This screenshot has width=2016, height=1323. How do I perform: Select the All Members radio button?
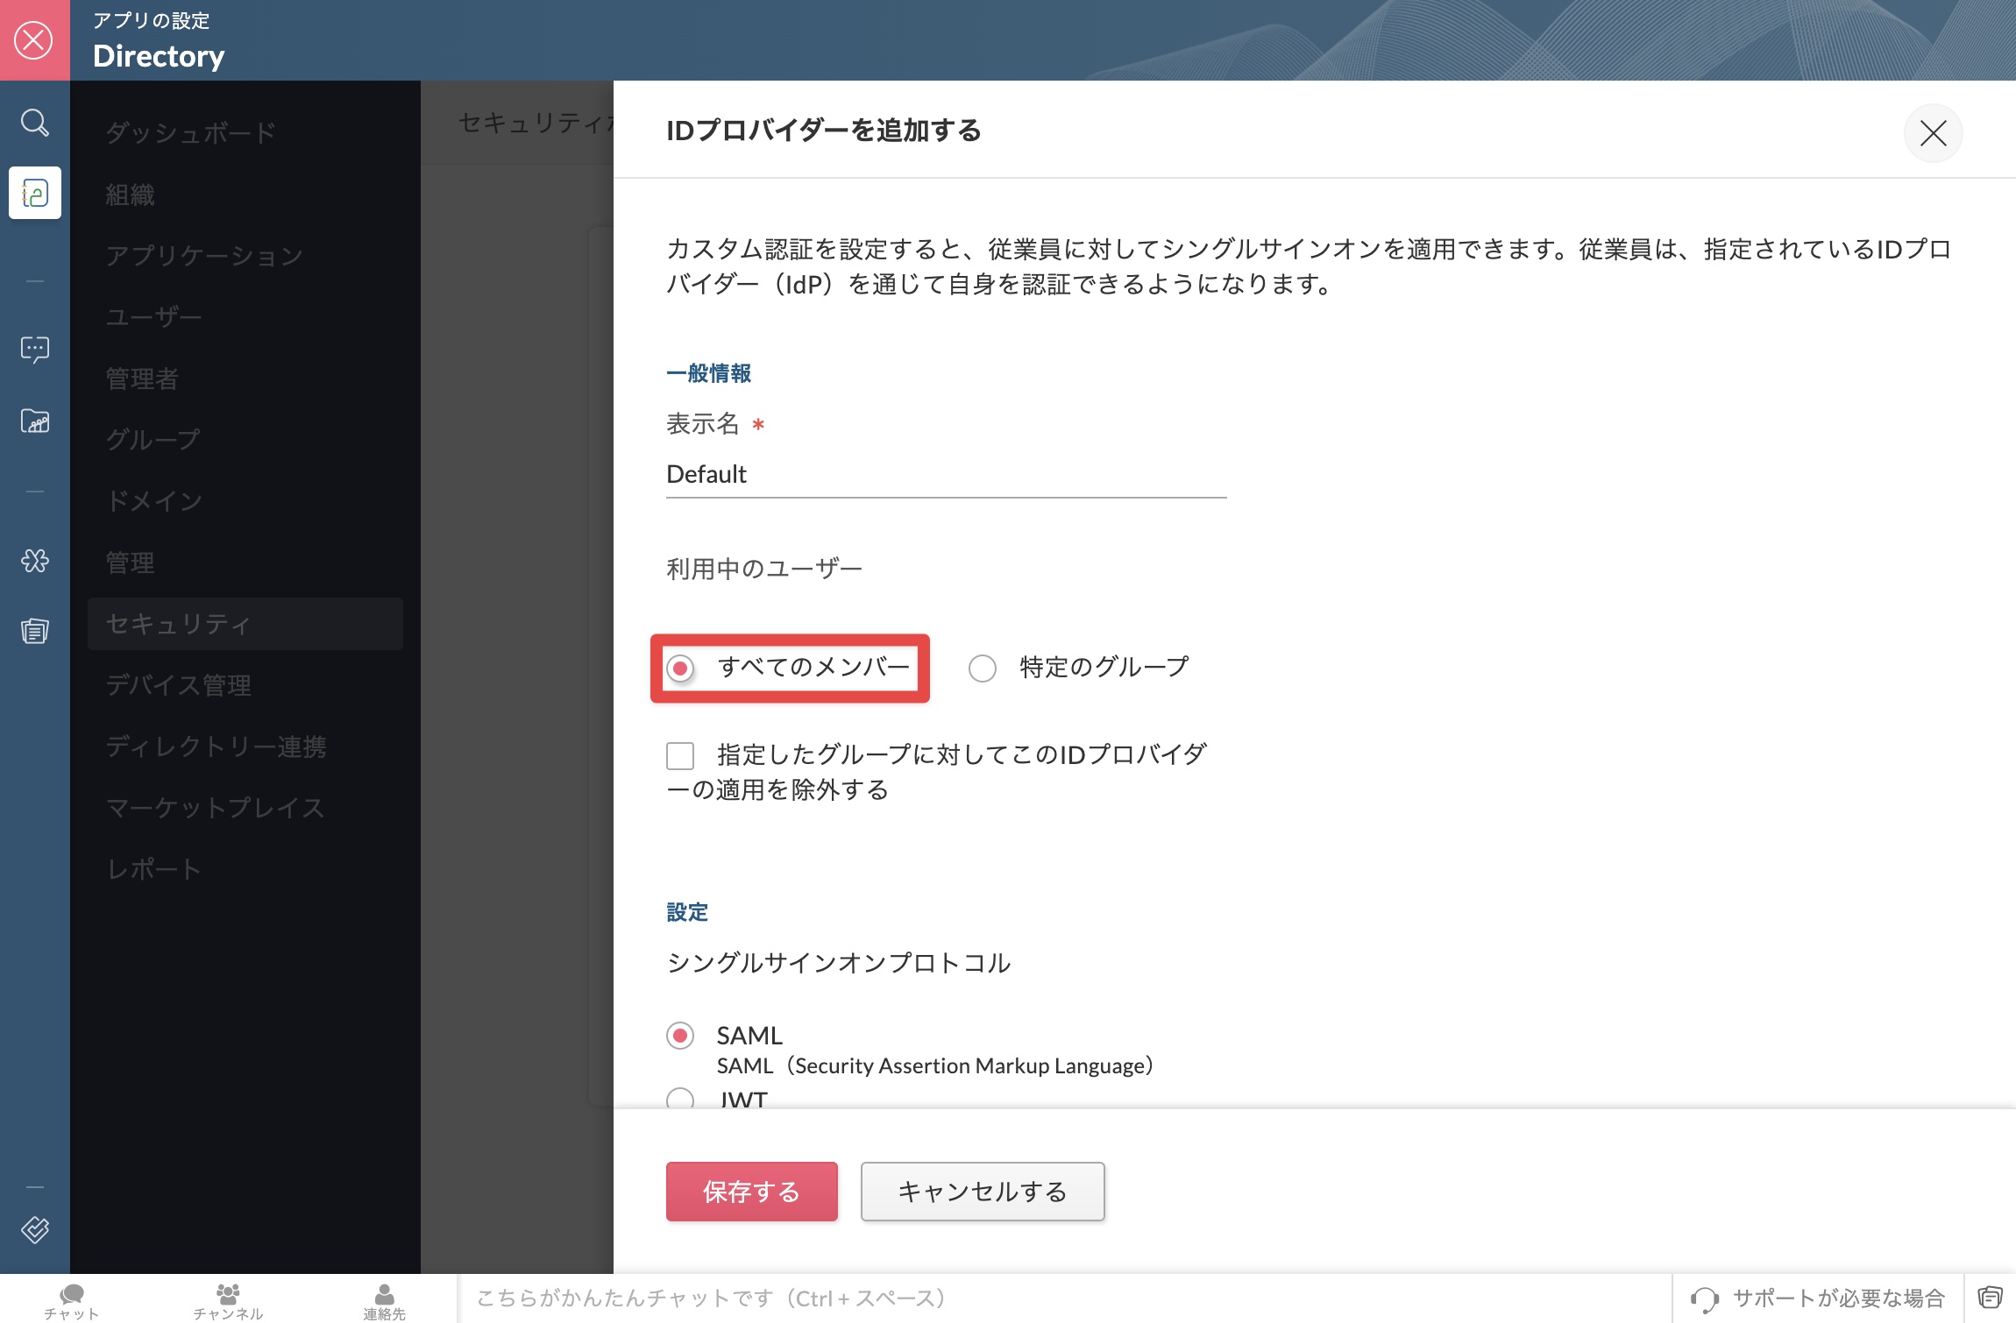[x=680, y=669]
